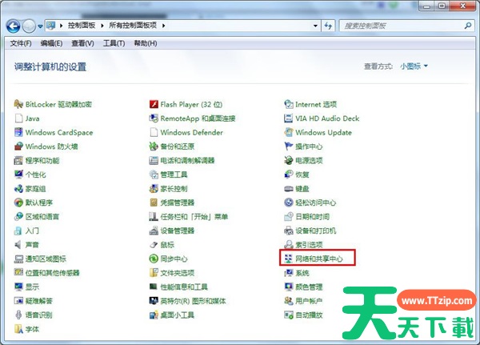
Task: Click the 所有控制面板项 breadcrumb
Action: (x=133, y=26)
